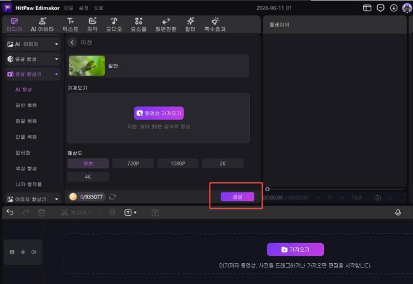Select the 2K resolution option
The image size is (413, 284).
[222, 163]
